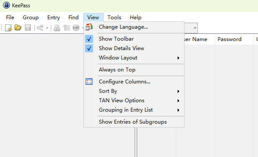Open the Find menu
Screen dimensions: 258x157
(74, 18)
